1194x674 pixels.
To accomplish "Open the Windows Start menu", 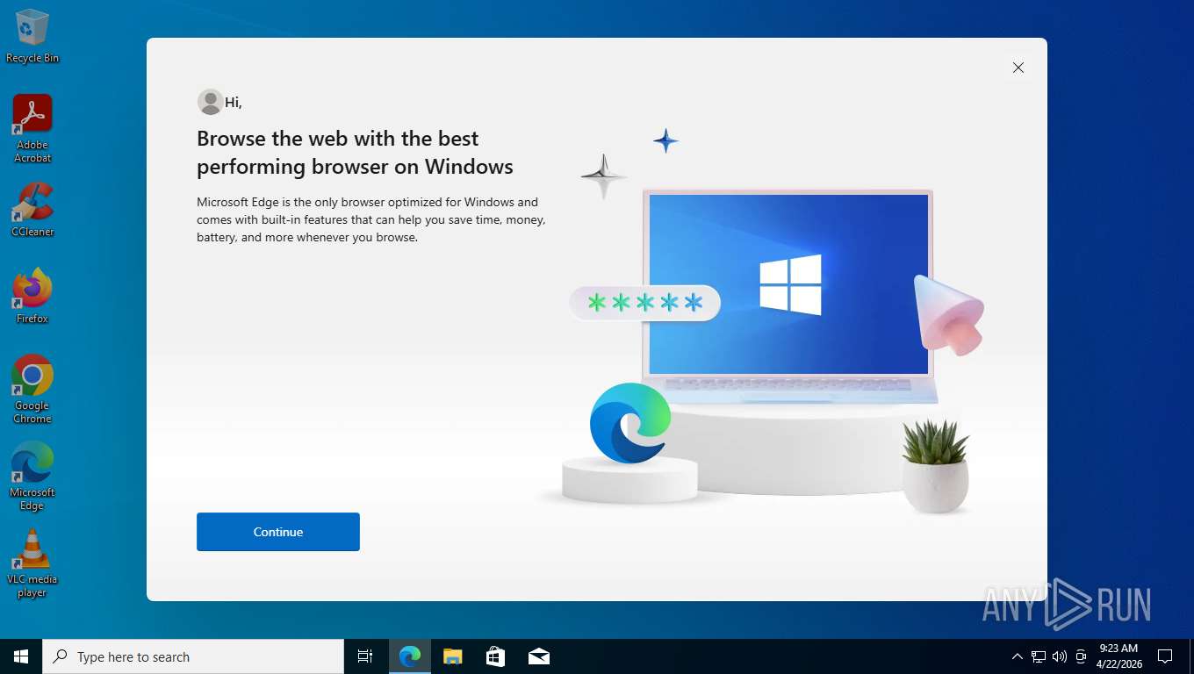I will point(21,656).
